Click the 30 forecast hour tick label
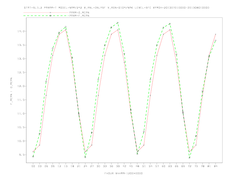235x181 pixels. pos(98,166)
